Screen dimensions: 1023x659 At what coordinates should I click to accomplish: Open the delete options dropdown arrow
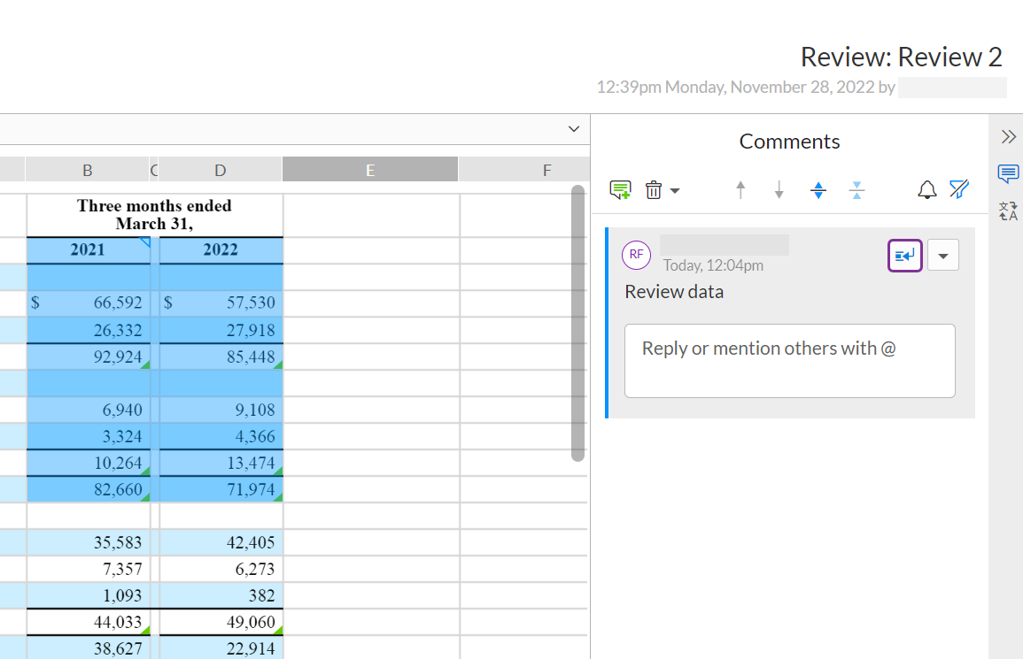pos(676,189)
